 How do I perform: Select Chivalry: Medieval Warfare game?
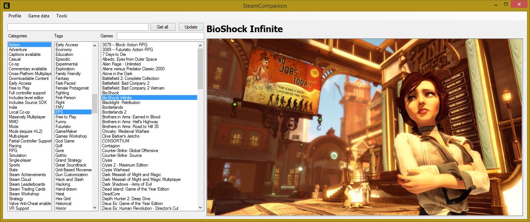pyautogui.click(x=149, y=131)
